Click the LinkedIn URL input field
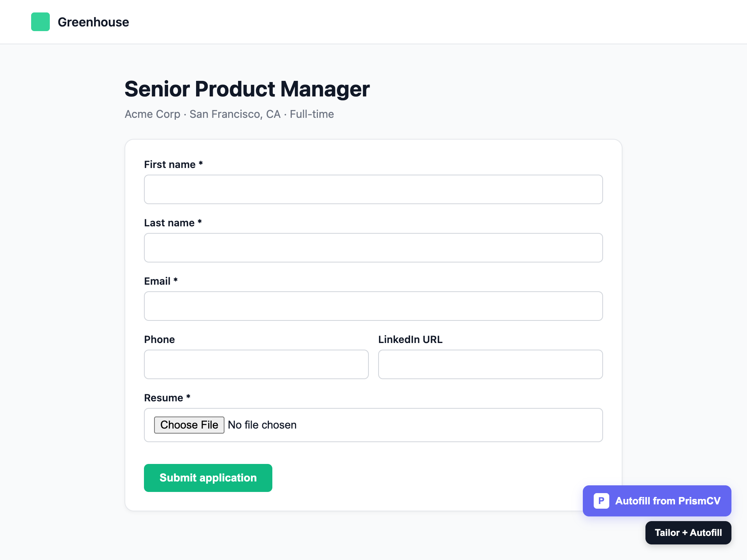The width and height of the screenshot is (747, 560). tap(490, 364)
